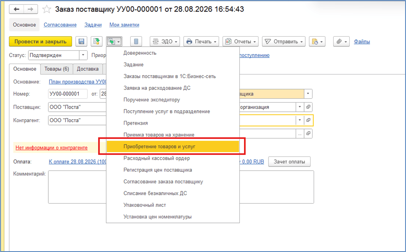Click the save (floppy disk) icon

[81, 42]
